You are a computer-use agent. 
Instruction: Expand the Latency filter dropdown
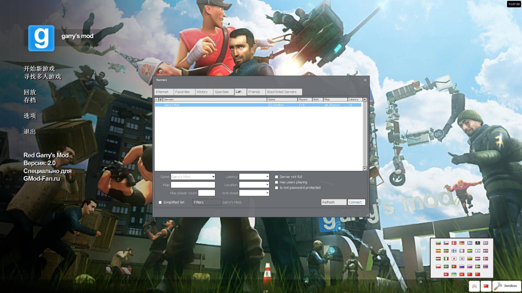(x=254, y=177)
